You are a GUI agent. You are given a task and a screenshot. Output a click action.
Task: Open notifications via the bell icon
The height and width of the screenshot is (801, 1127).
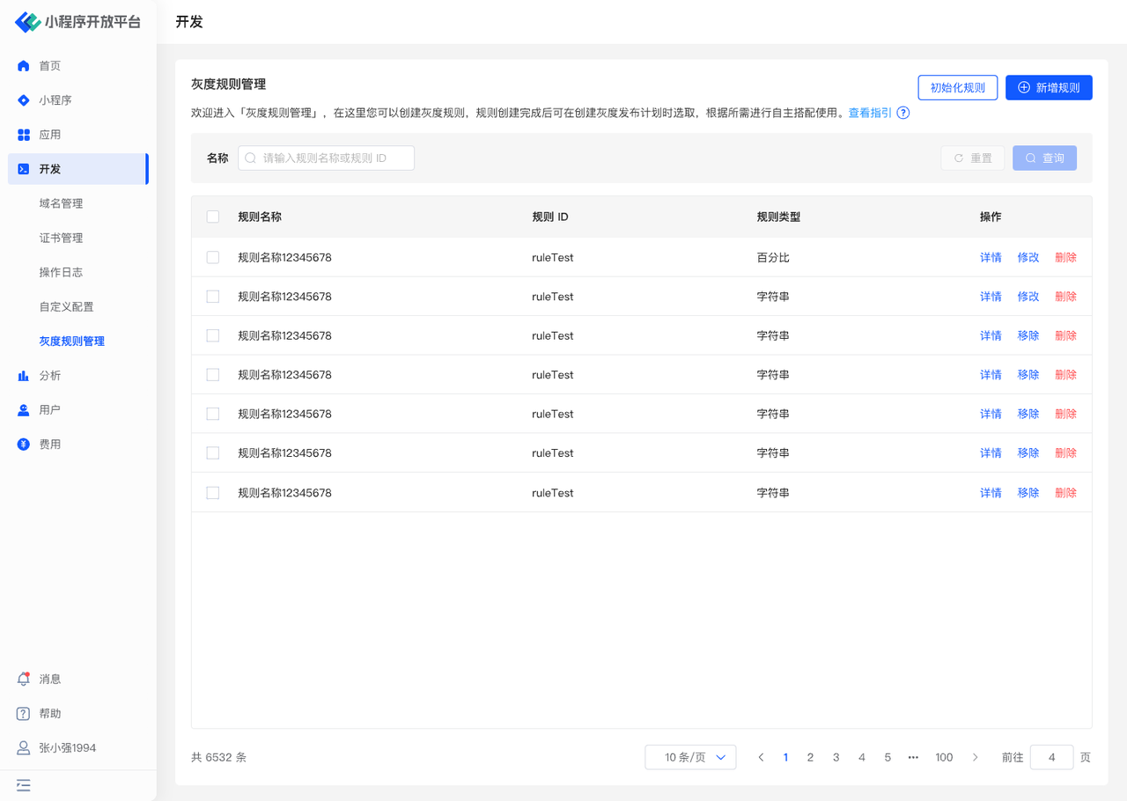coord(24,679)
